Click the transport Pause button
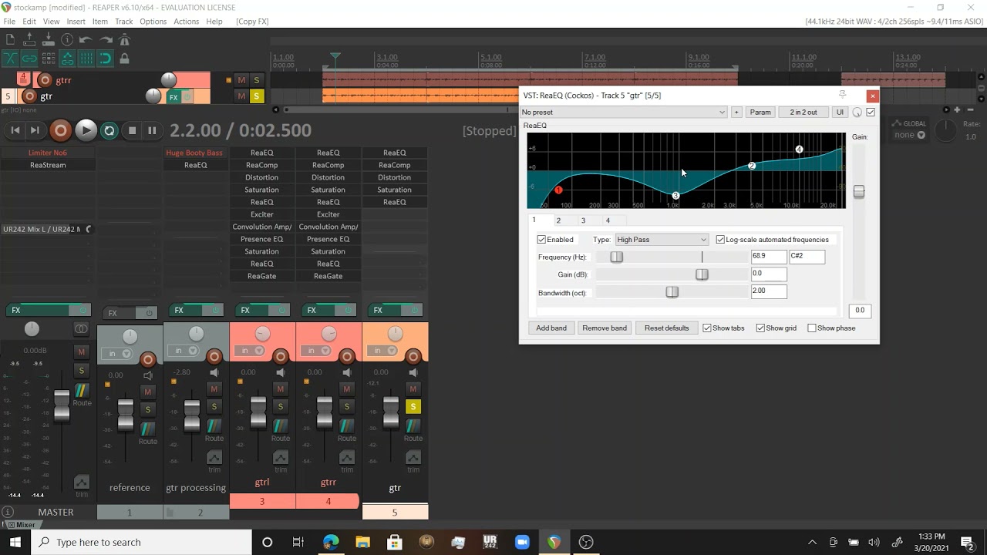This screenshot has width=987, height=555. click(152, 131)
